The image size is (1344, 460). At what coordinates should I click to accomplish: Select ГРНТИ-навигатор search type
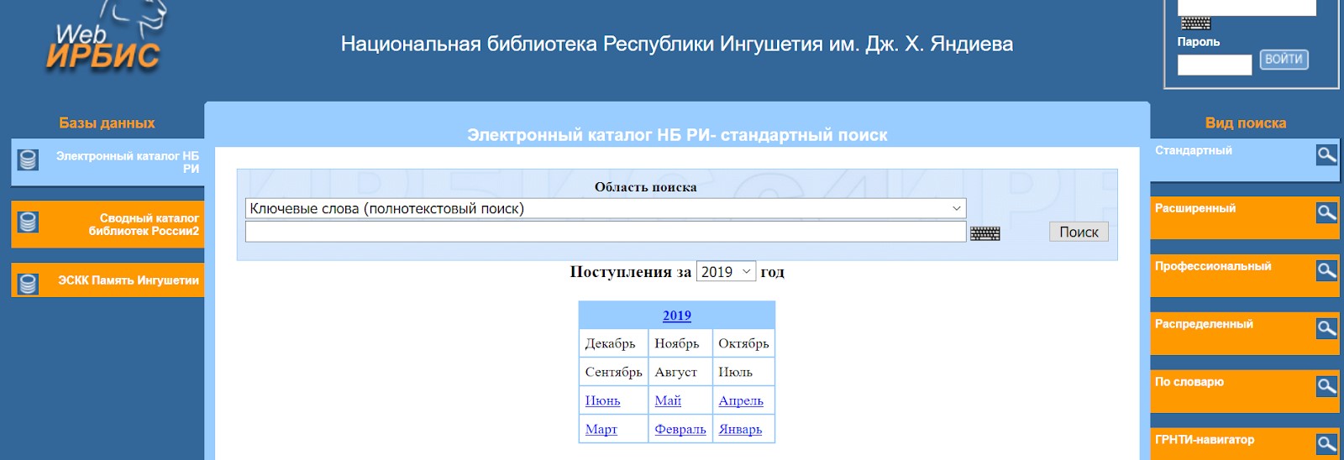[1205, 440]
